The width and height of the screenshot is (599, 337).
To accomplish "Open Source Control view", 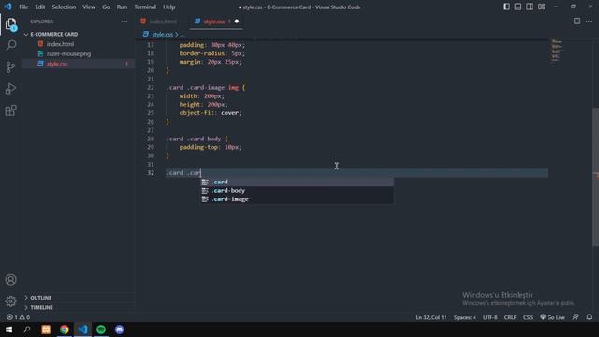I will (x=10, y=67).
